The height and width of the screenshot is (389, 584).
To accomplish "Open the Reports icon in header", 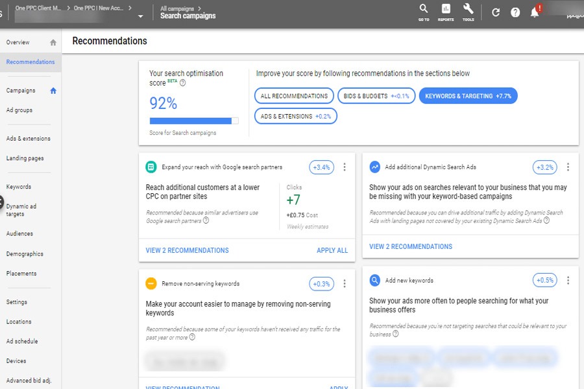I will (446, 10).
